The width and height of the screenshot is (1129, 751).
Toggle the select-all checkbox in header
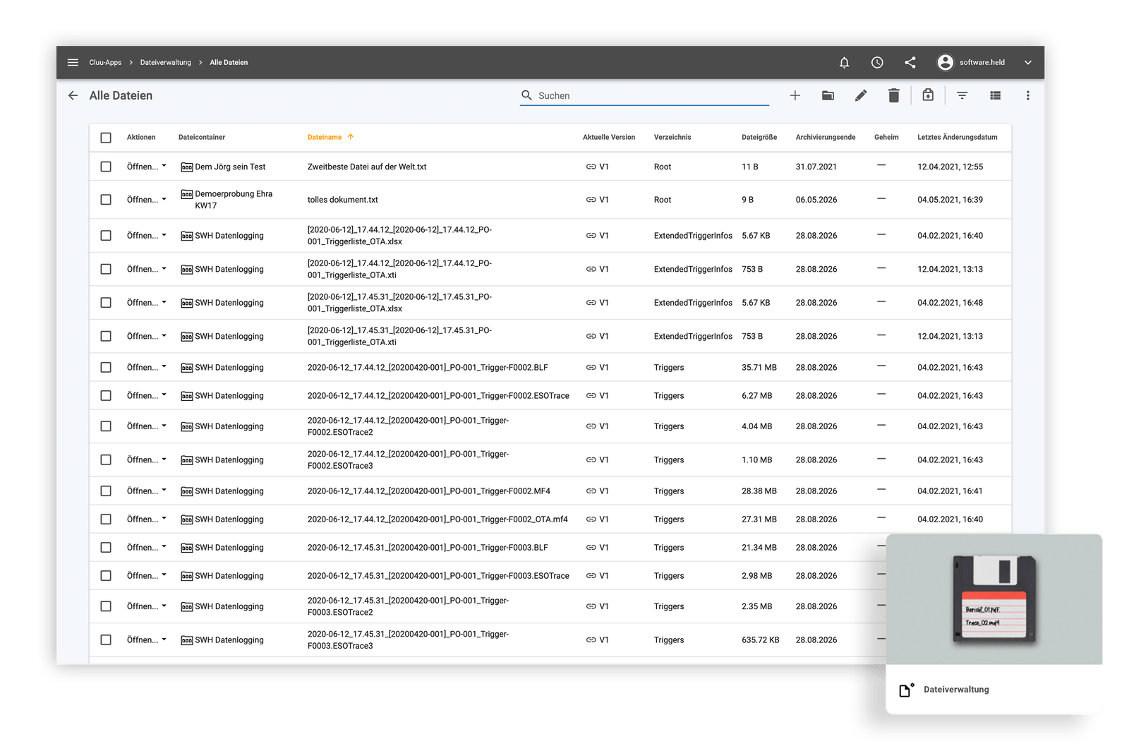(x=106, y=138)
